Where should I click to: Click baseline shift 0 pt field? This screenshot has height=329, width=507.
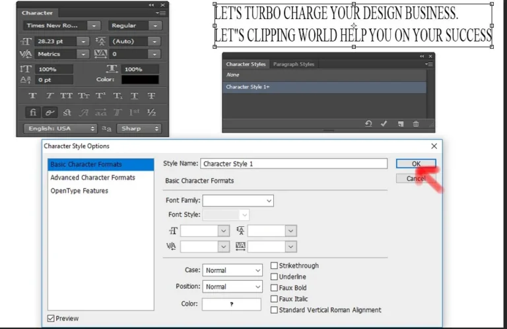[x=53, y=80]
